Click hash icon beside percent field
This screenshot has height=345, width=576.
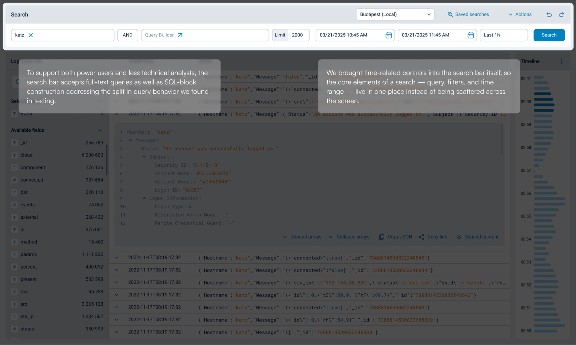click(15, 267)
